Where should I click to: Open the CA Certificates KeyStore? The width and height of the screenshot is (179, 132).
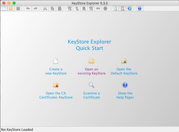point(56,91)
